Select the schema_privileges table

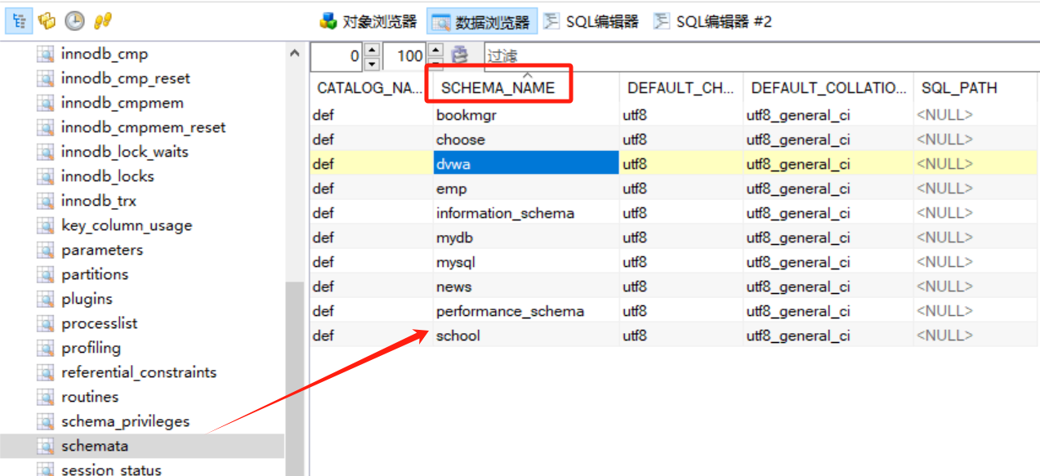pyautogui.click(x=125, y=421)
